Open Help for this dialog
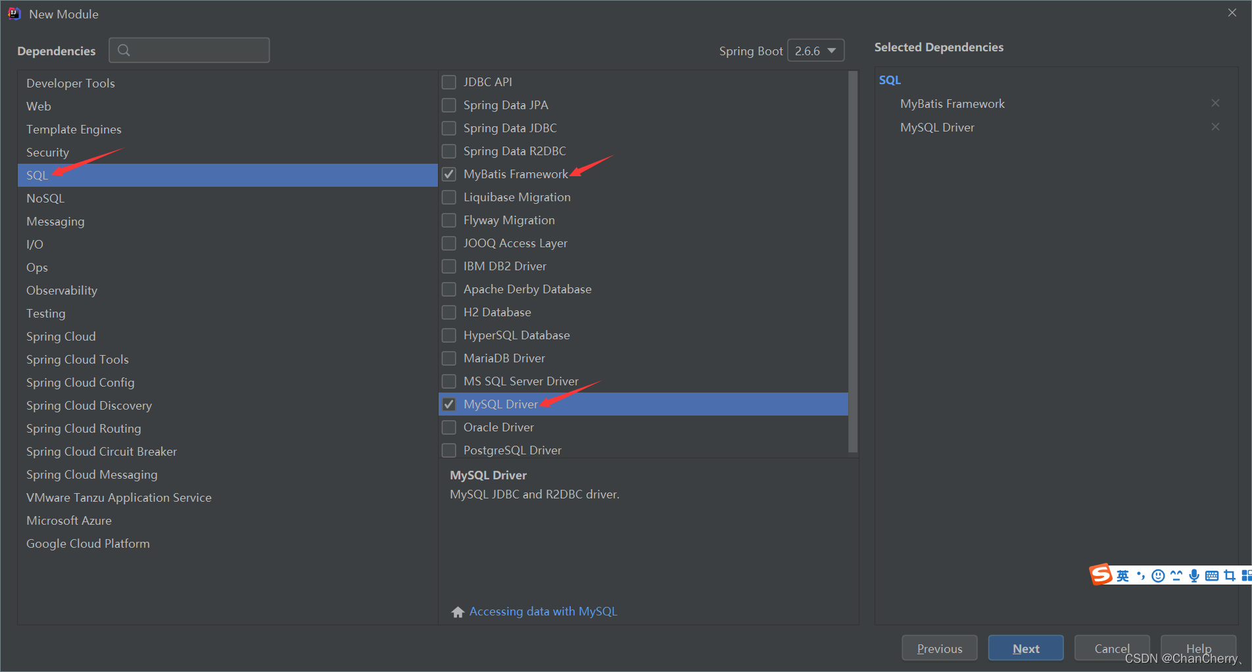The width and height of the screenshot is (1252, 672). (1198, 648)
